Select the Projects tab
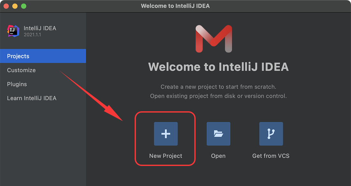 (x=43, y=56)
